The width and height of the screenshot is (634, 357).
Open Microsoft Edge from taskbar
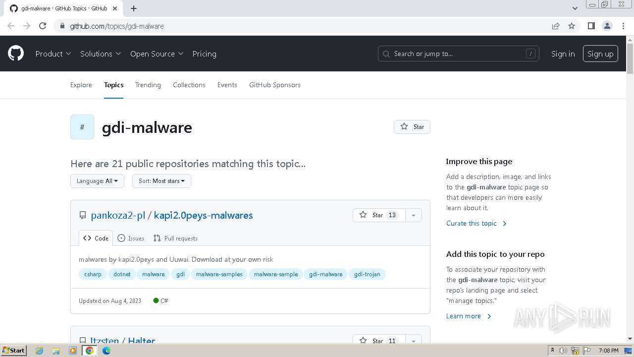pyautogui.click(x=106, y=351)
